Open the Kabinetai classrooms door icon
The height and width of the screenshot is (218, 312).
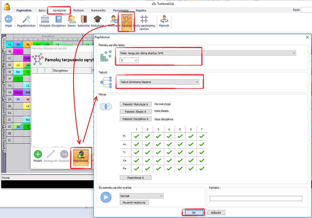coord(84,19)
